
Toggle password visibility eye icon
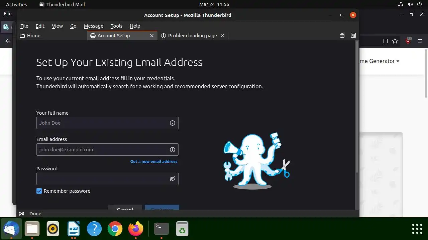pyautogui.click(x=173, y=179)
